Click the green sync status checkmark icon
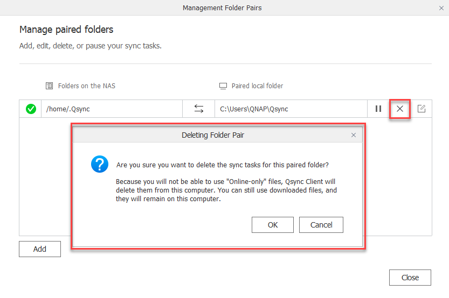The image size is (449, 298). (31, 109)
